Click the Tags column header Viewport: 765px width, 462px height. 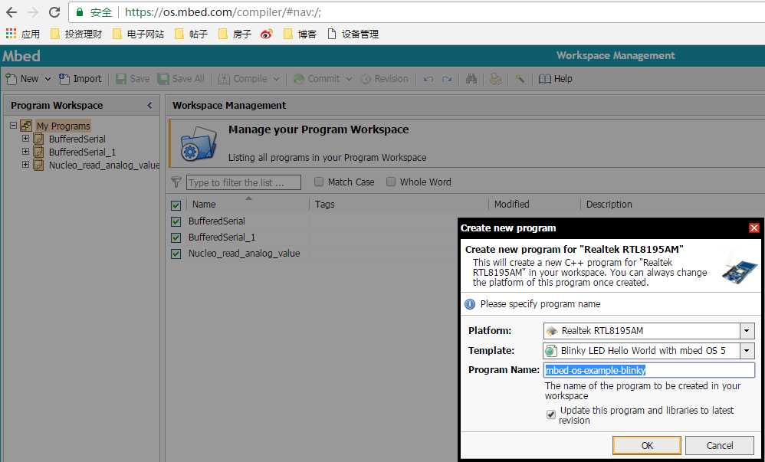point(325,205)
